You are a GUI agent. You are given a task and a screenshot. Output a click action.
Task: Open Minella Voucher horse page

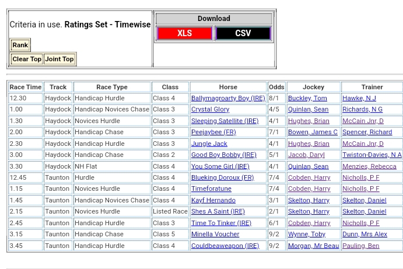tap(215, 234)
